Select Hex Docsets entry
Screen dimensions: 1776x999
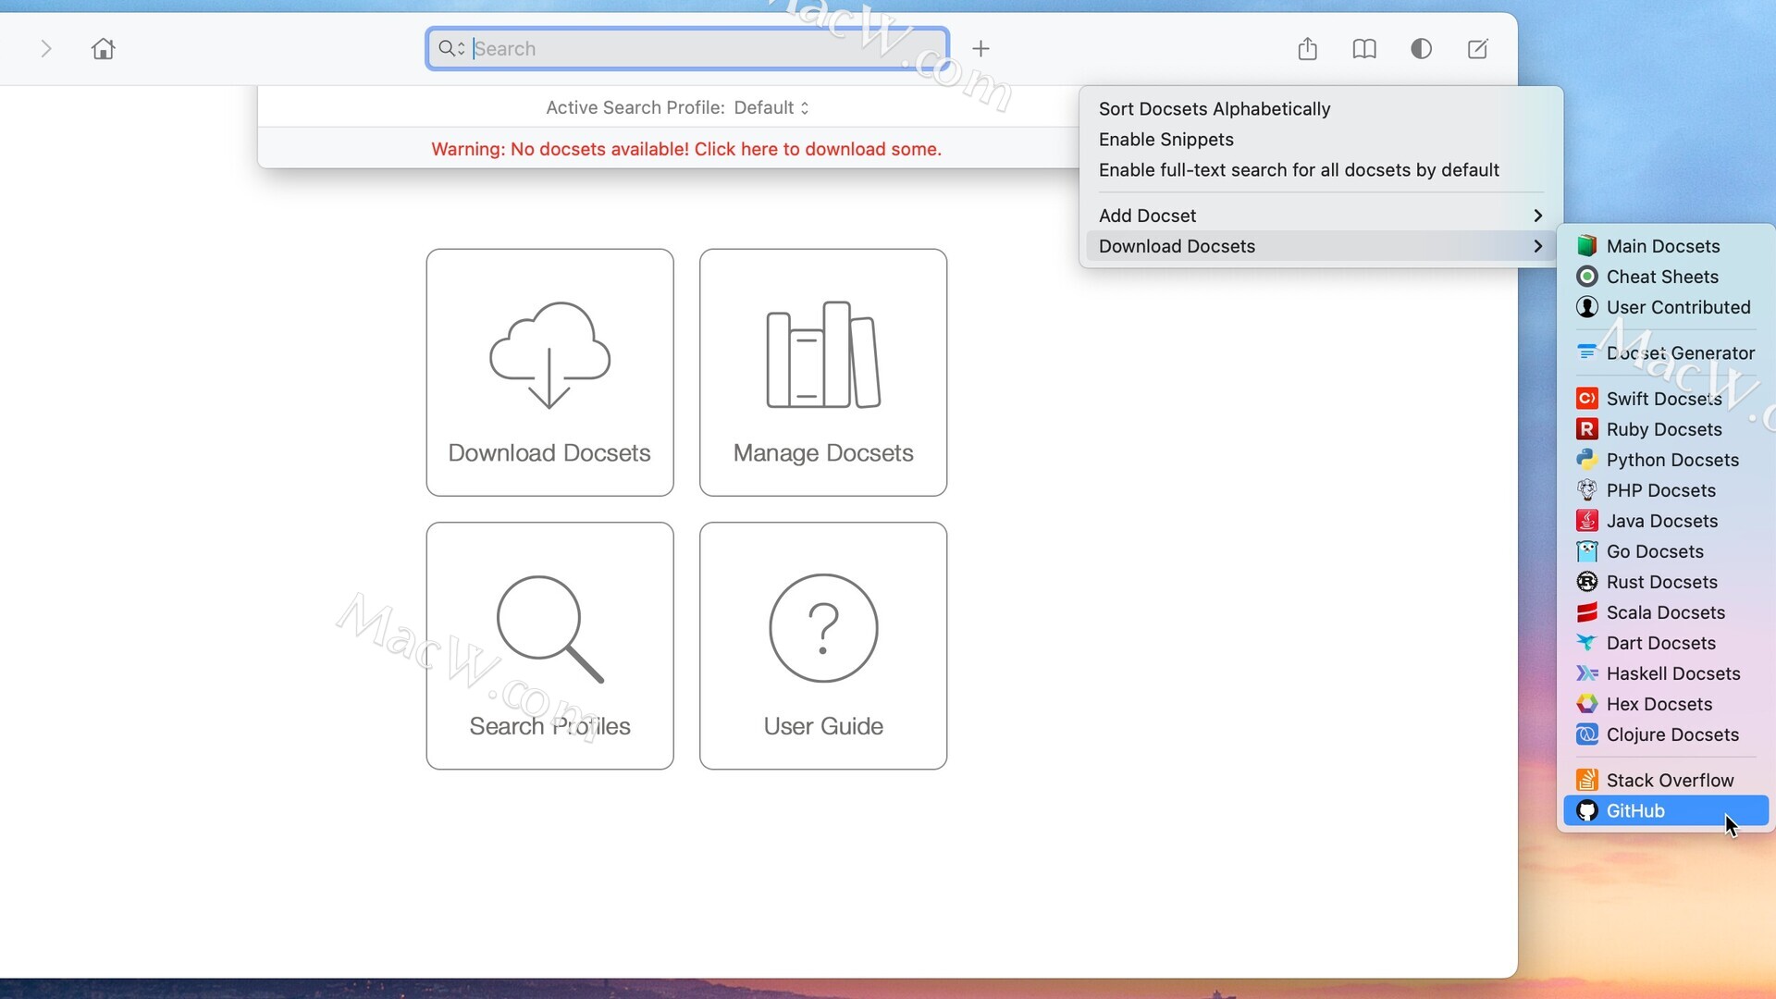(x=1666, y=704)
